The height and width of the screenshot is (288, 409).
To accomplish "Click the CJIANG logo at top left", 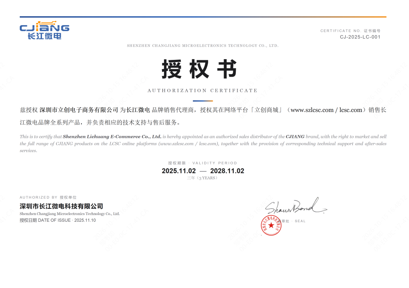I will pos(44,30).
